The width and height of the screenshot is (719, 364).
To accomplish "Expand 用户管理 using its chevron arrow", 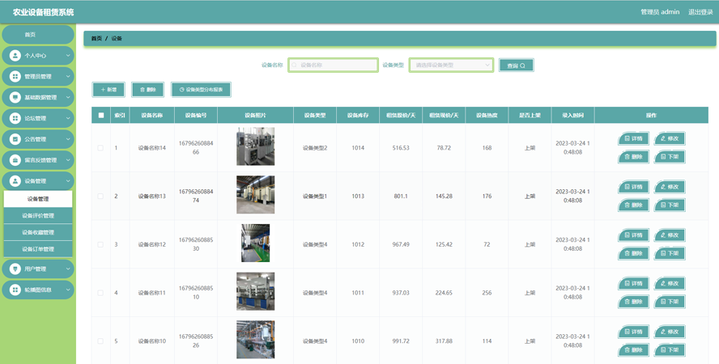I will click(x=68, y=269).
